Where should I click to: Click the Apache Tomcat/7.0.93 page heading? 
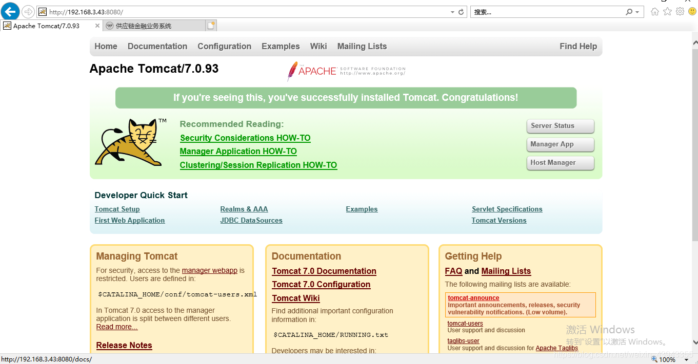tap(154, 69)
